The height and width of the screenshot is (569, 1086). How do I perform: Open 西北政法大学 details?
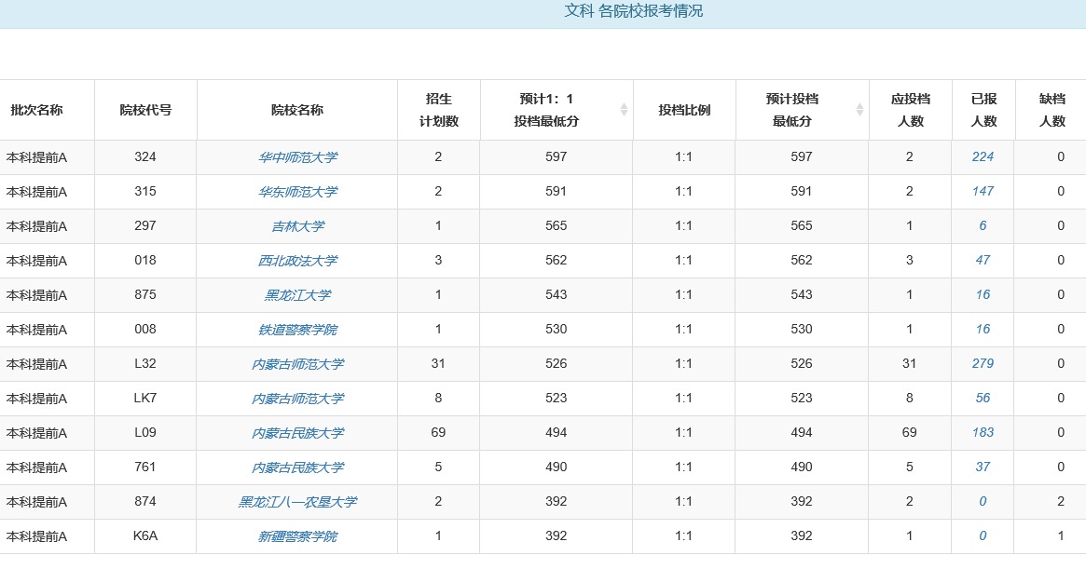coord(297,261)
